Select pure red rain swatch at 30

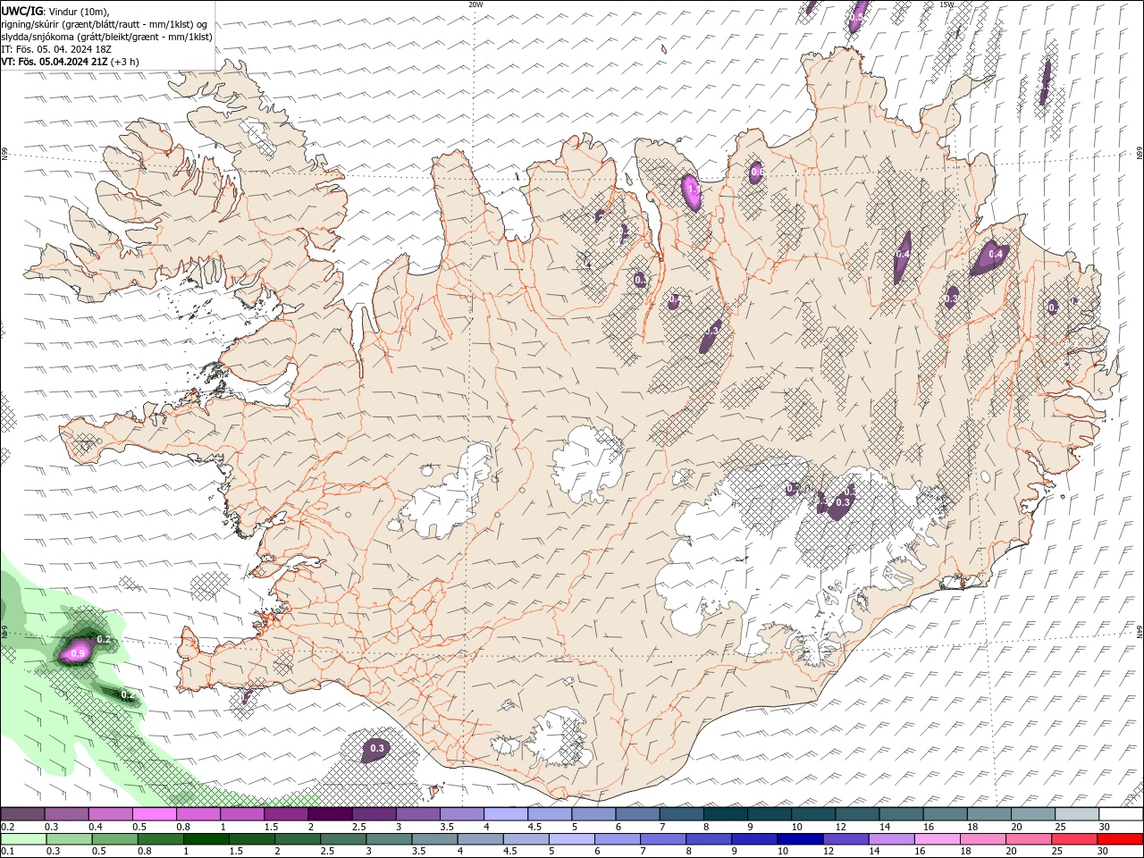(1120, 838)
